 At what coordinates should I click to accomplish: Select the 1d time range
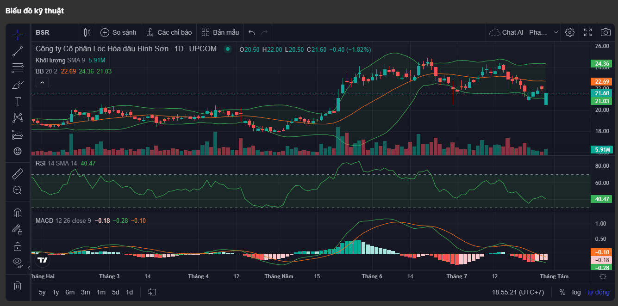point(130,292)
